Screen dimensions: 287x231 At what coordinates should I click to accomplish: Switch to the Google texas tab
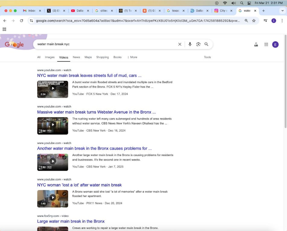point(175,11)
